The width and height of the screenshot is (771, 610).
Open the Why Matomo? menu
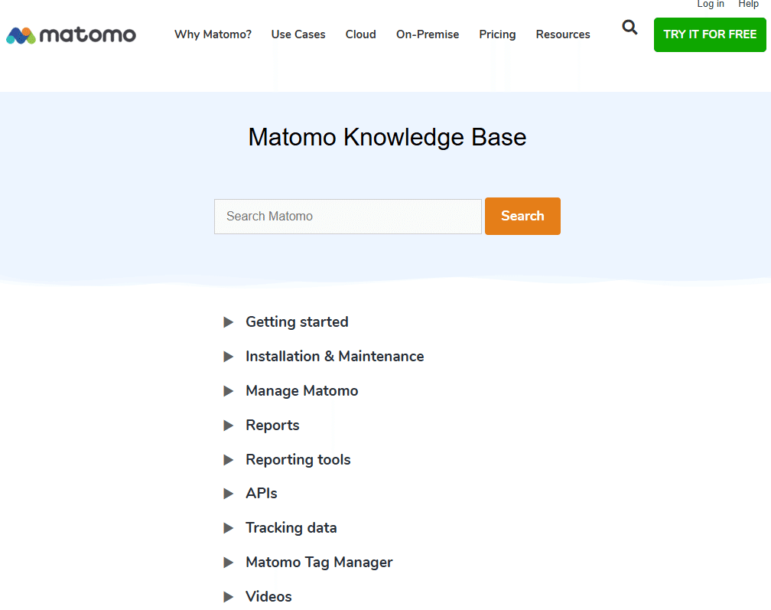(213, 34)
